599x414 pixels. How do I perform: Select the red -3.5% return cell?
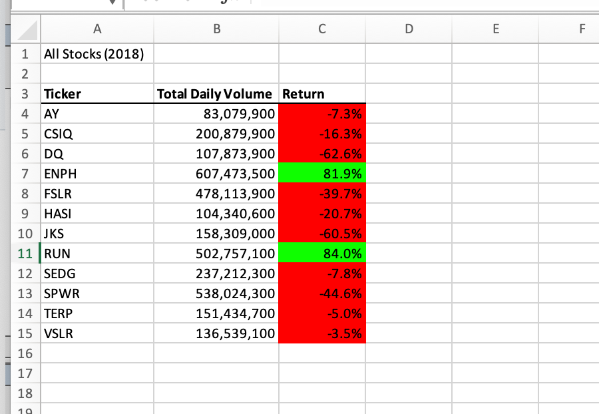click(322, 333)
